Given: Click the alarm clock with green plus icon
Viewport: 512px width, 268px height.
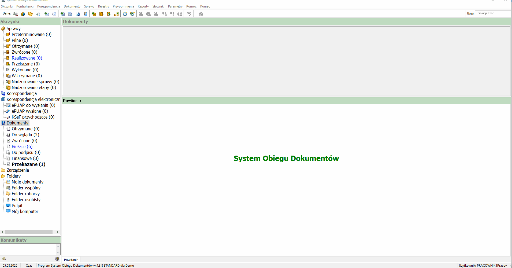Looking at the screenshot, I should pos(132,14).
